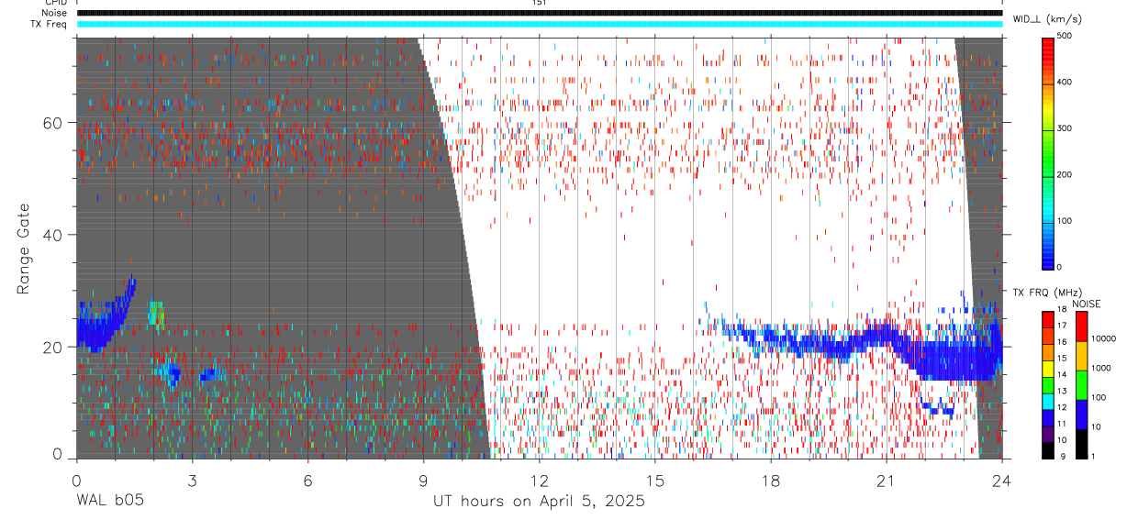Click the 24 hour tick on x-axis

(1001, 480)
